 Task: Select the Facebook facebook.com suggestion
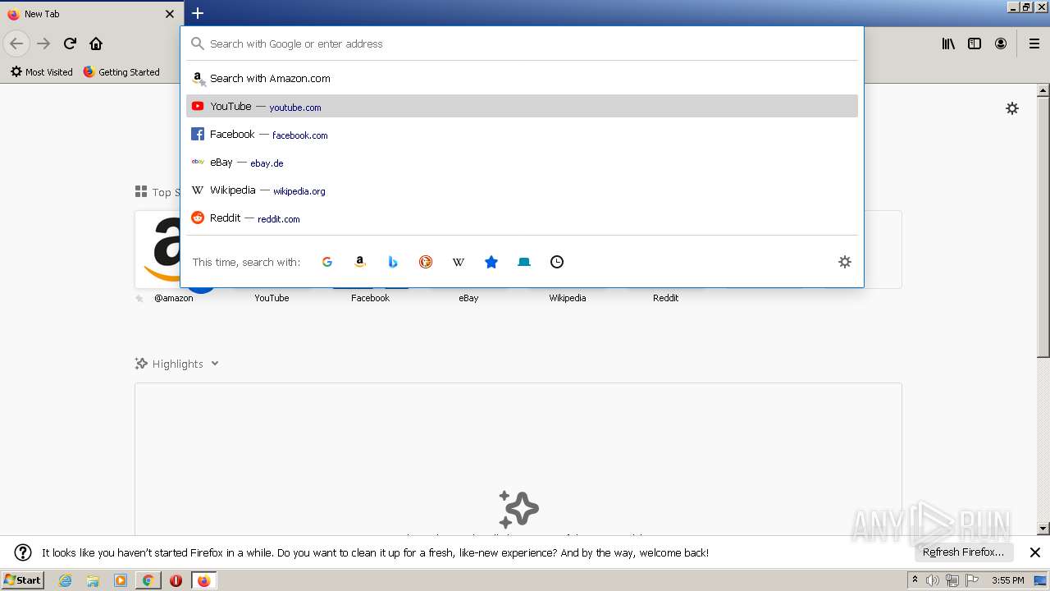[522, 135]
